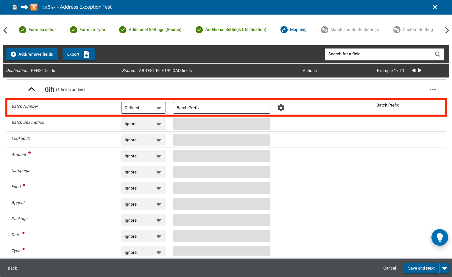Click the document icon beside the formula title
Image resolution: width=452 pixels, height=277 pixels.
tap(14, 7)
